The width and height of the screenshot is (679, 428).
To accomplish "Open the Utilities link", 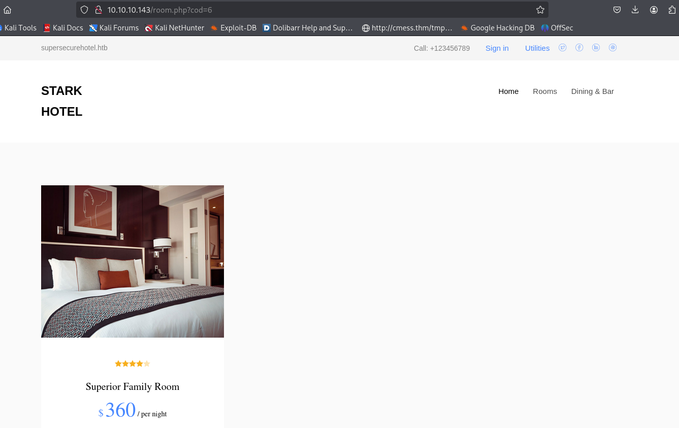I will 537,48.
